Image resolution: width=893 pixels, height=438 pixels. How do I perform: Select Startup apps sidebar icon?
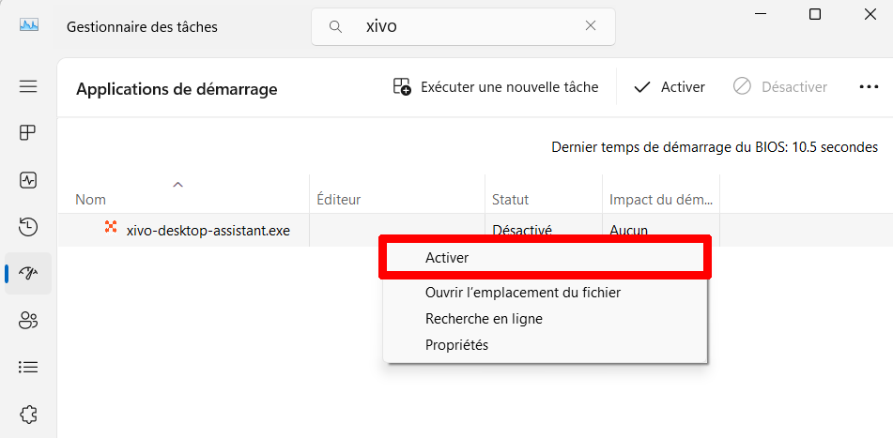[x=28, y=273]
